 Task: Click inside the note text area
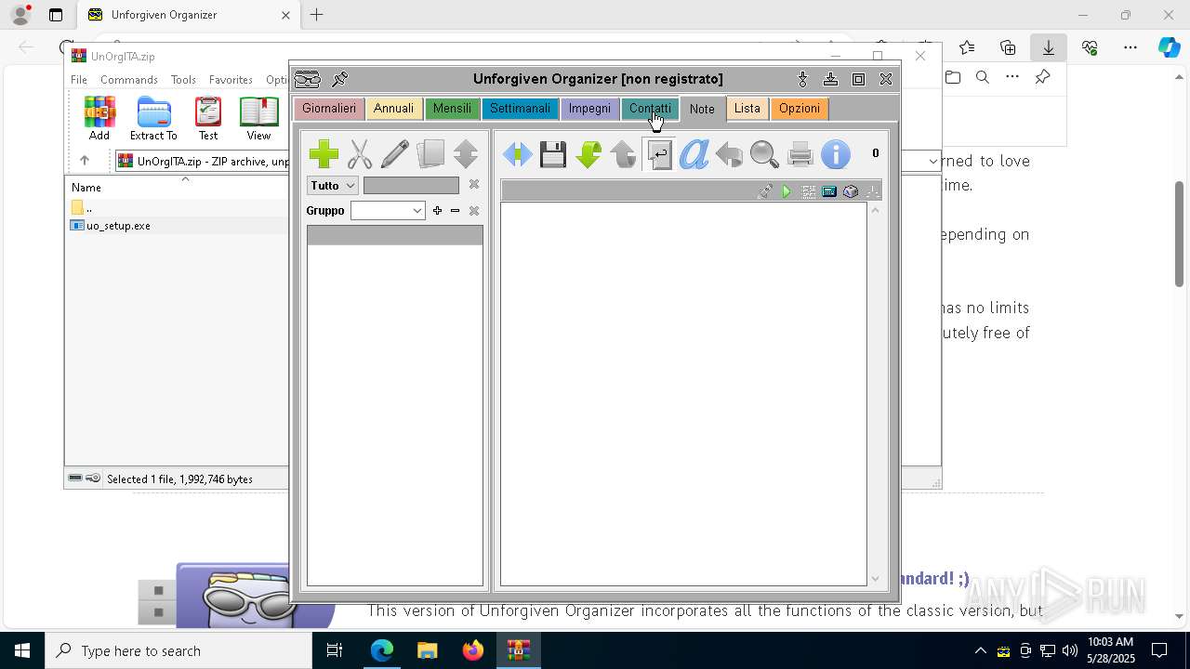[683, 394]
